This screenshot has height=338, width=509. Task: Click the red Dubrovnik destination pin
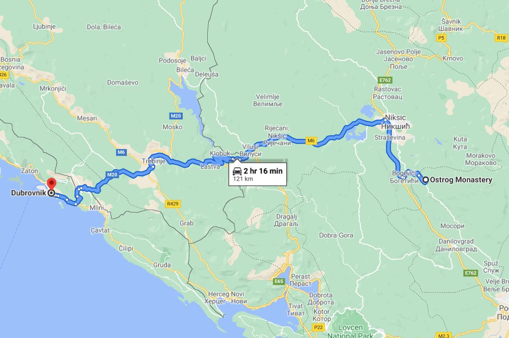click(52, 184)
